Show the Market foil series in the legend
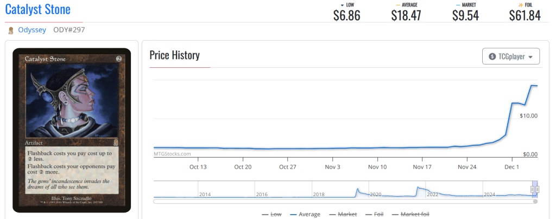 tap(410, 214)
